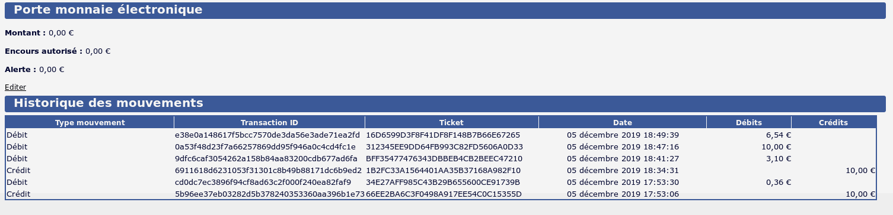Image resolution: width=893 pixels, height=215 pixels.
Task: Click the Crédits column header
Action: 833,122
